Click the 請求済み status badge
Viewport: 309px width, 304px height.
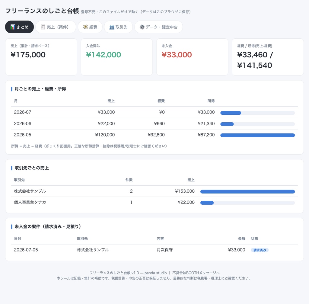[x=260, y=250]
